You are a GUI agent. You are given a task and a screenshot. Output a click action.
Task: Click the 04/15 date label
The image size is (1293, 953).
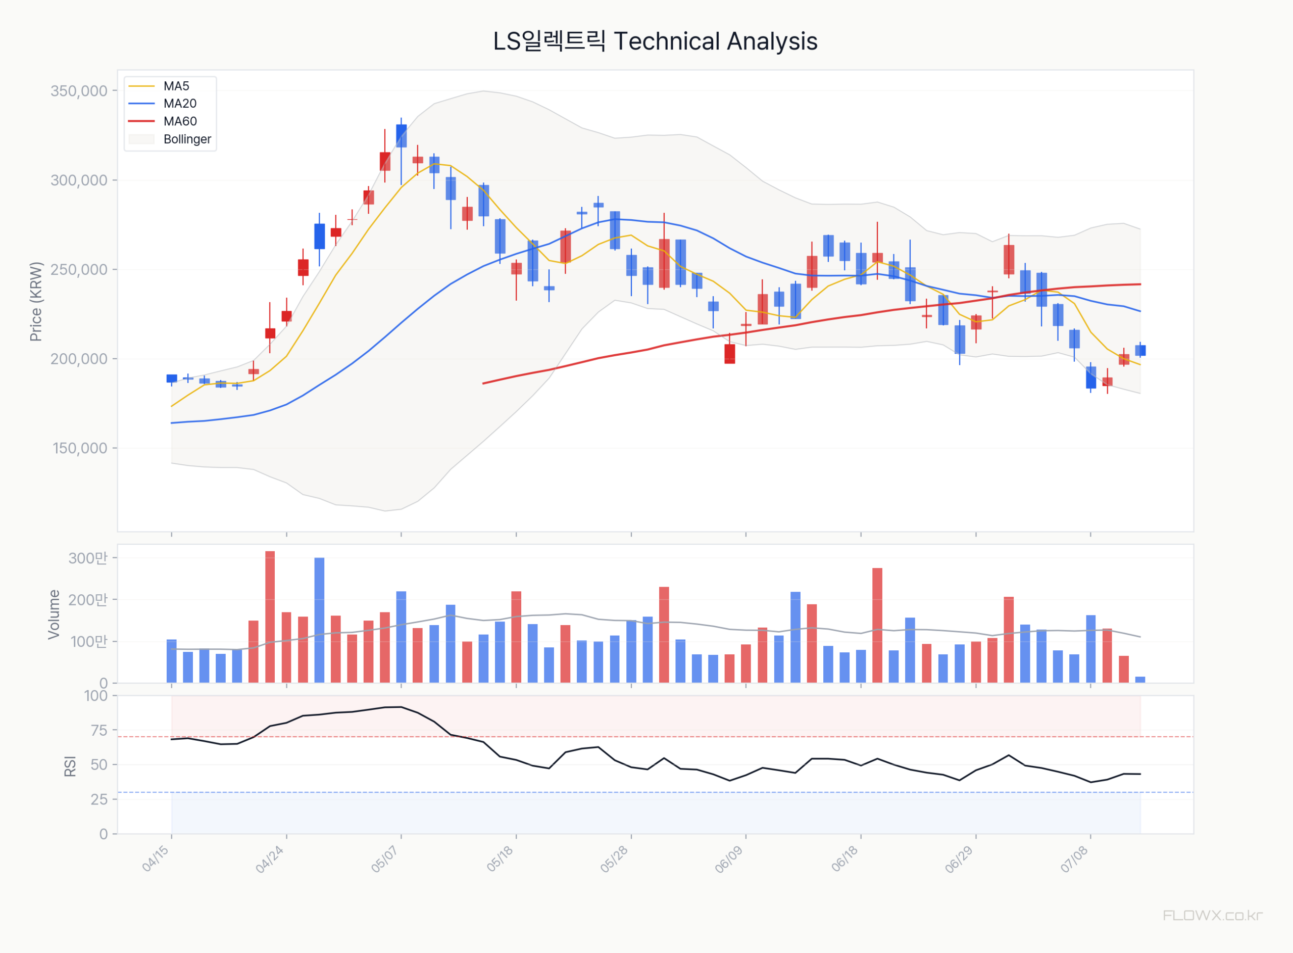click(156, 859)
